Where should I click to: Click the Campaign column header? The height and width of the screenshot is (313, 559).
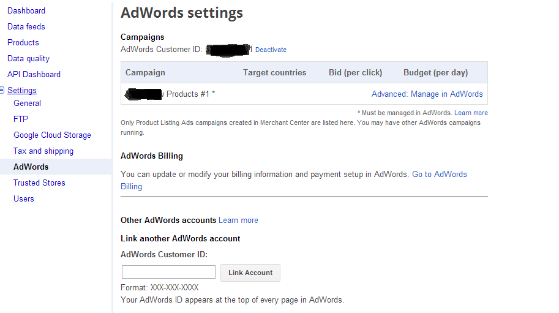[x=145, y=73]
